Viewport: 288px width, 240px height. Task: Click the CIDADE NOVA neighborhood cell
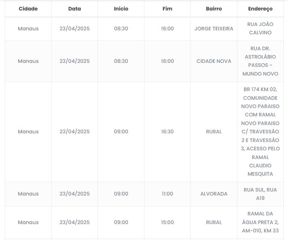tap(214, 61)
